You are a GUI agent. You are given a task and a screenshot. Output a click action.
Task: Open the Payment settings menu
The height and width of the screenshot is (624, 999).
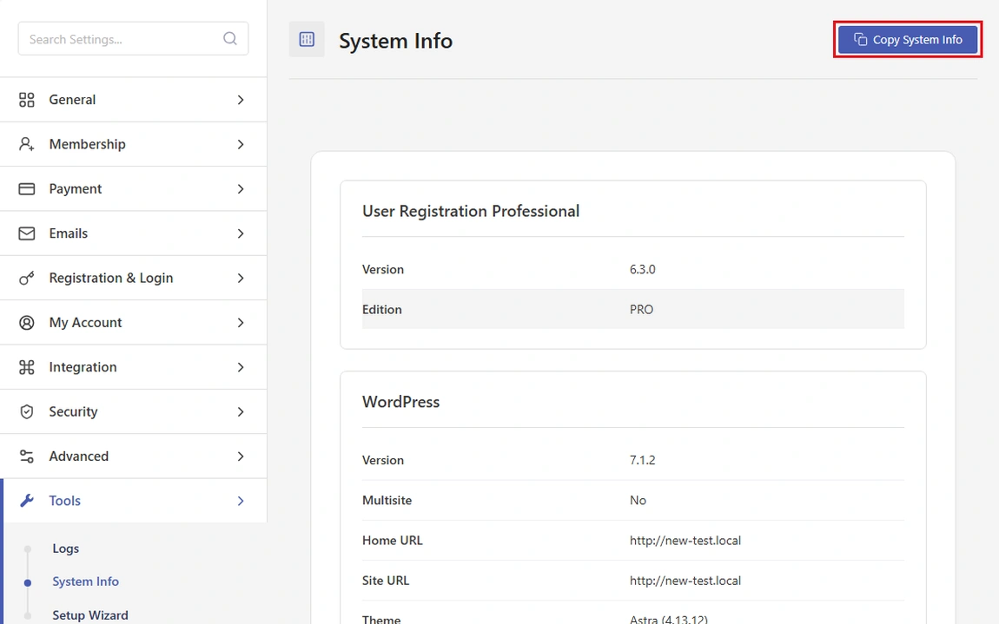tap(133, 189)
